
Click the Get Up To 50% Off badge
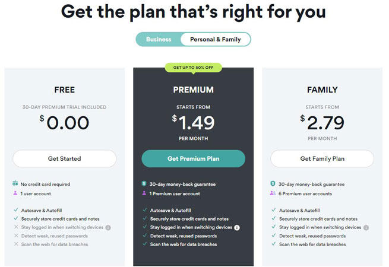click(193, 68)
